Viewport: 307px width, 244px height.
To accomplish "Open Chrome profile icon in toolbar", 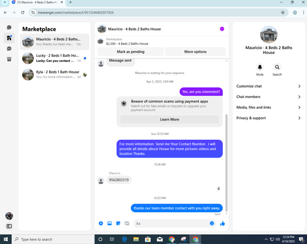I will (295, 12).
